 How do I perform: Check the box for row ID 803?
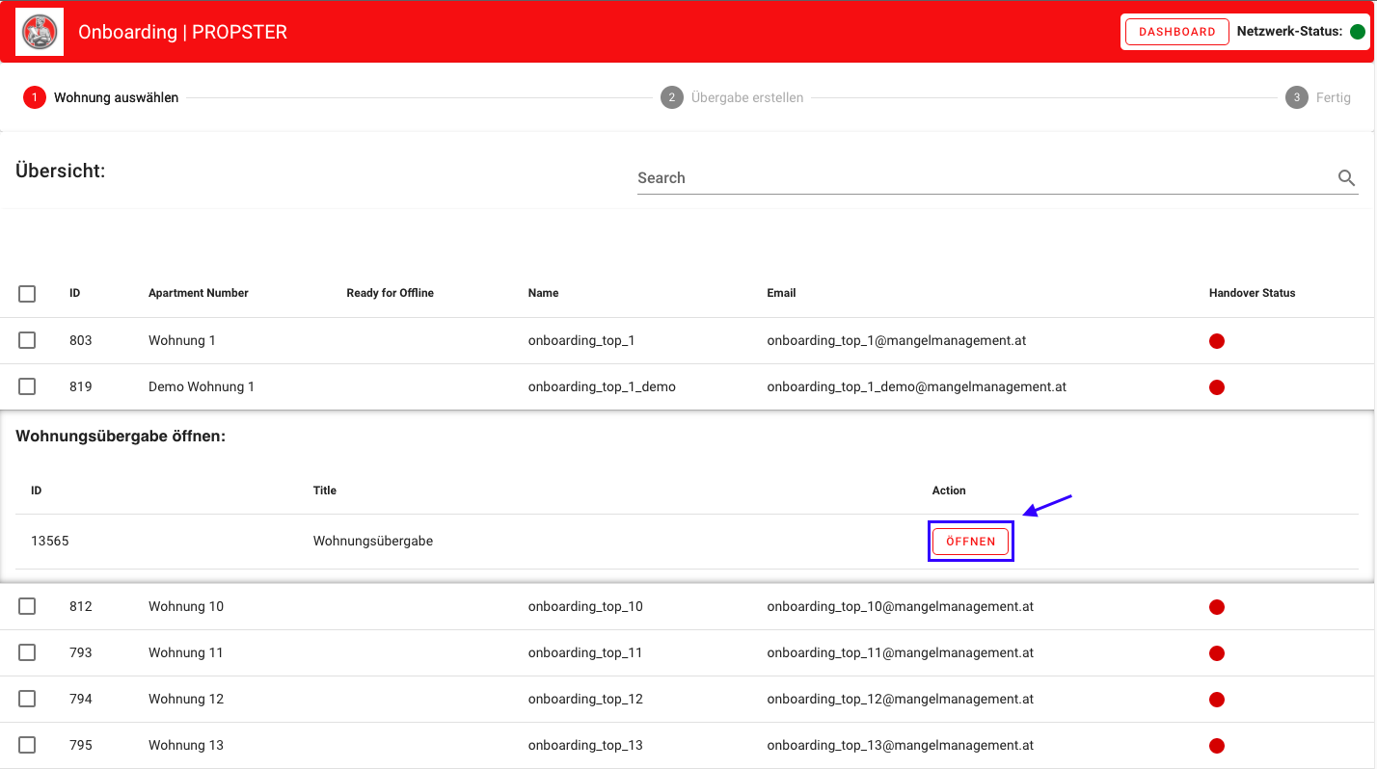click(27, 340)
